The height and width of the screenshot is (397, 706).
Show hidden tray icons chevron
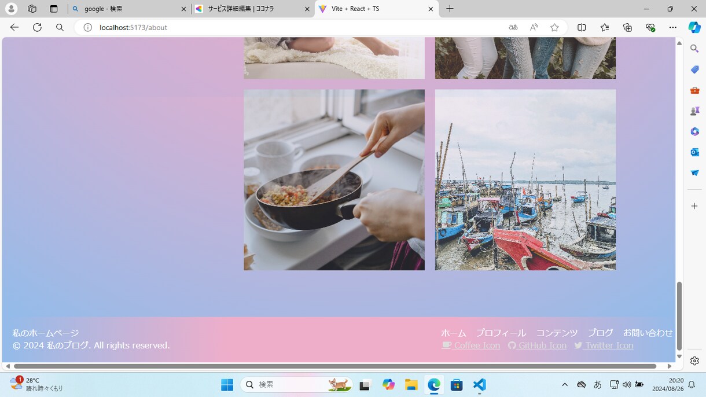click(x=565, y=385)
